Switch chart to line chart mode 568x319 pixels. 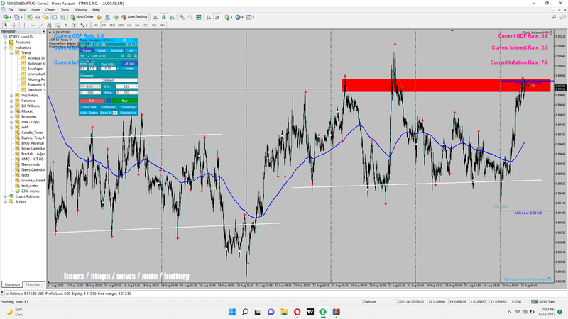[172, 17]
